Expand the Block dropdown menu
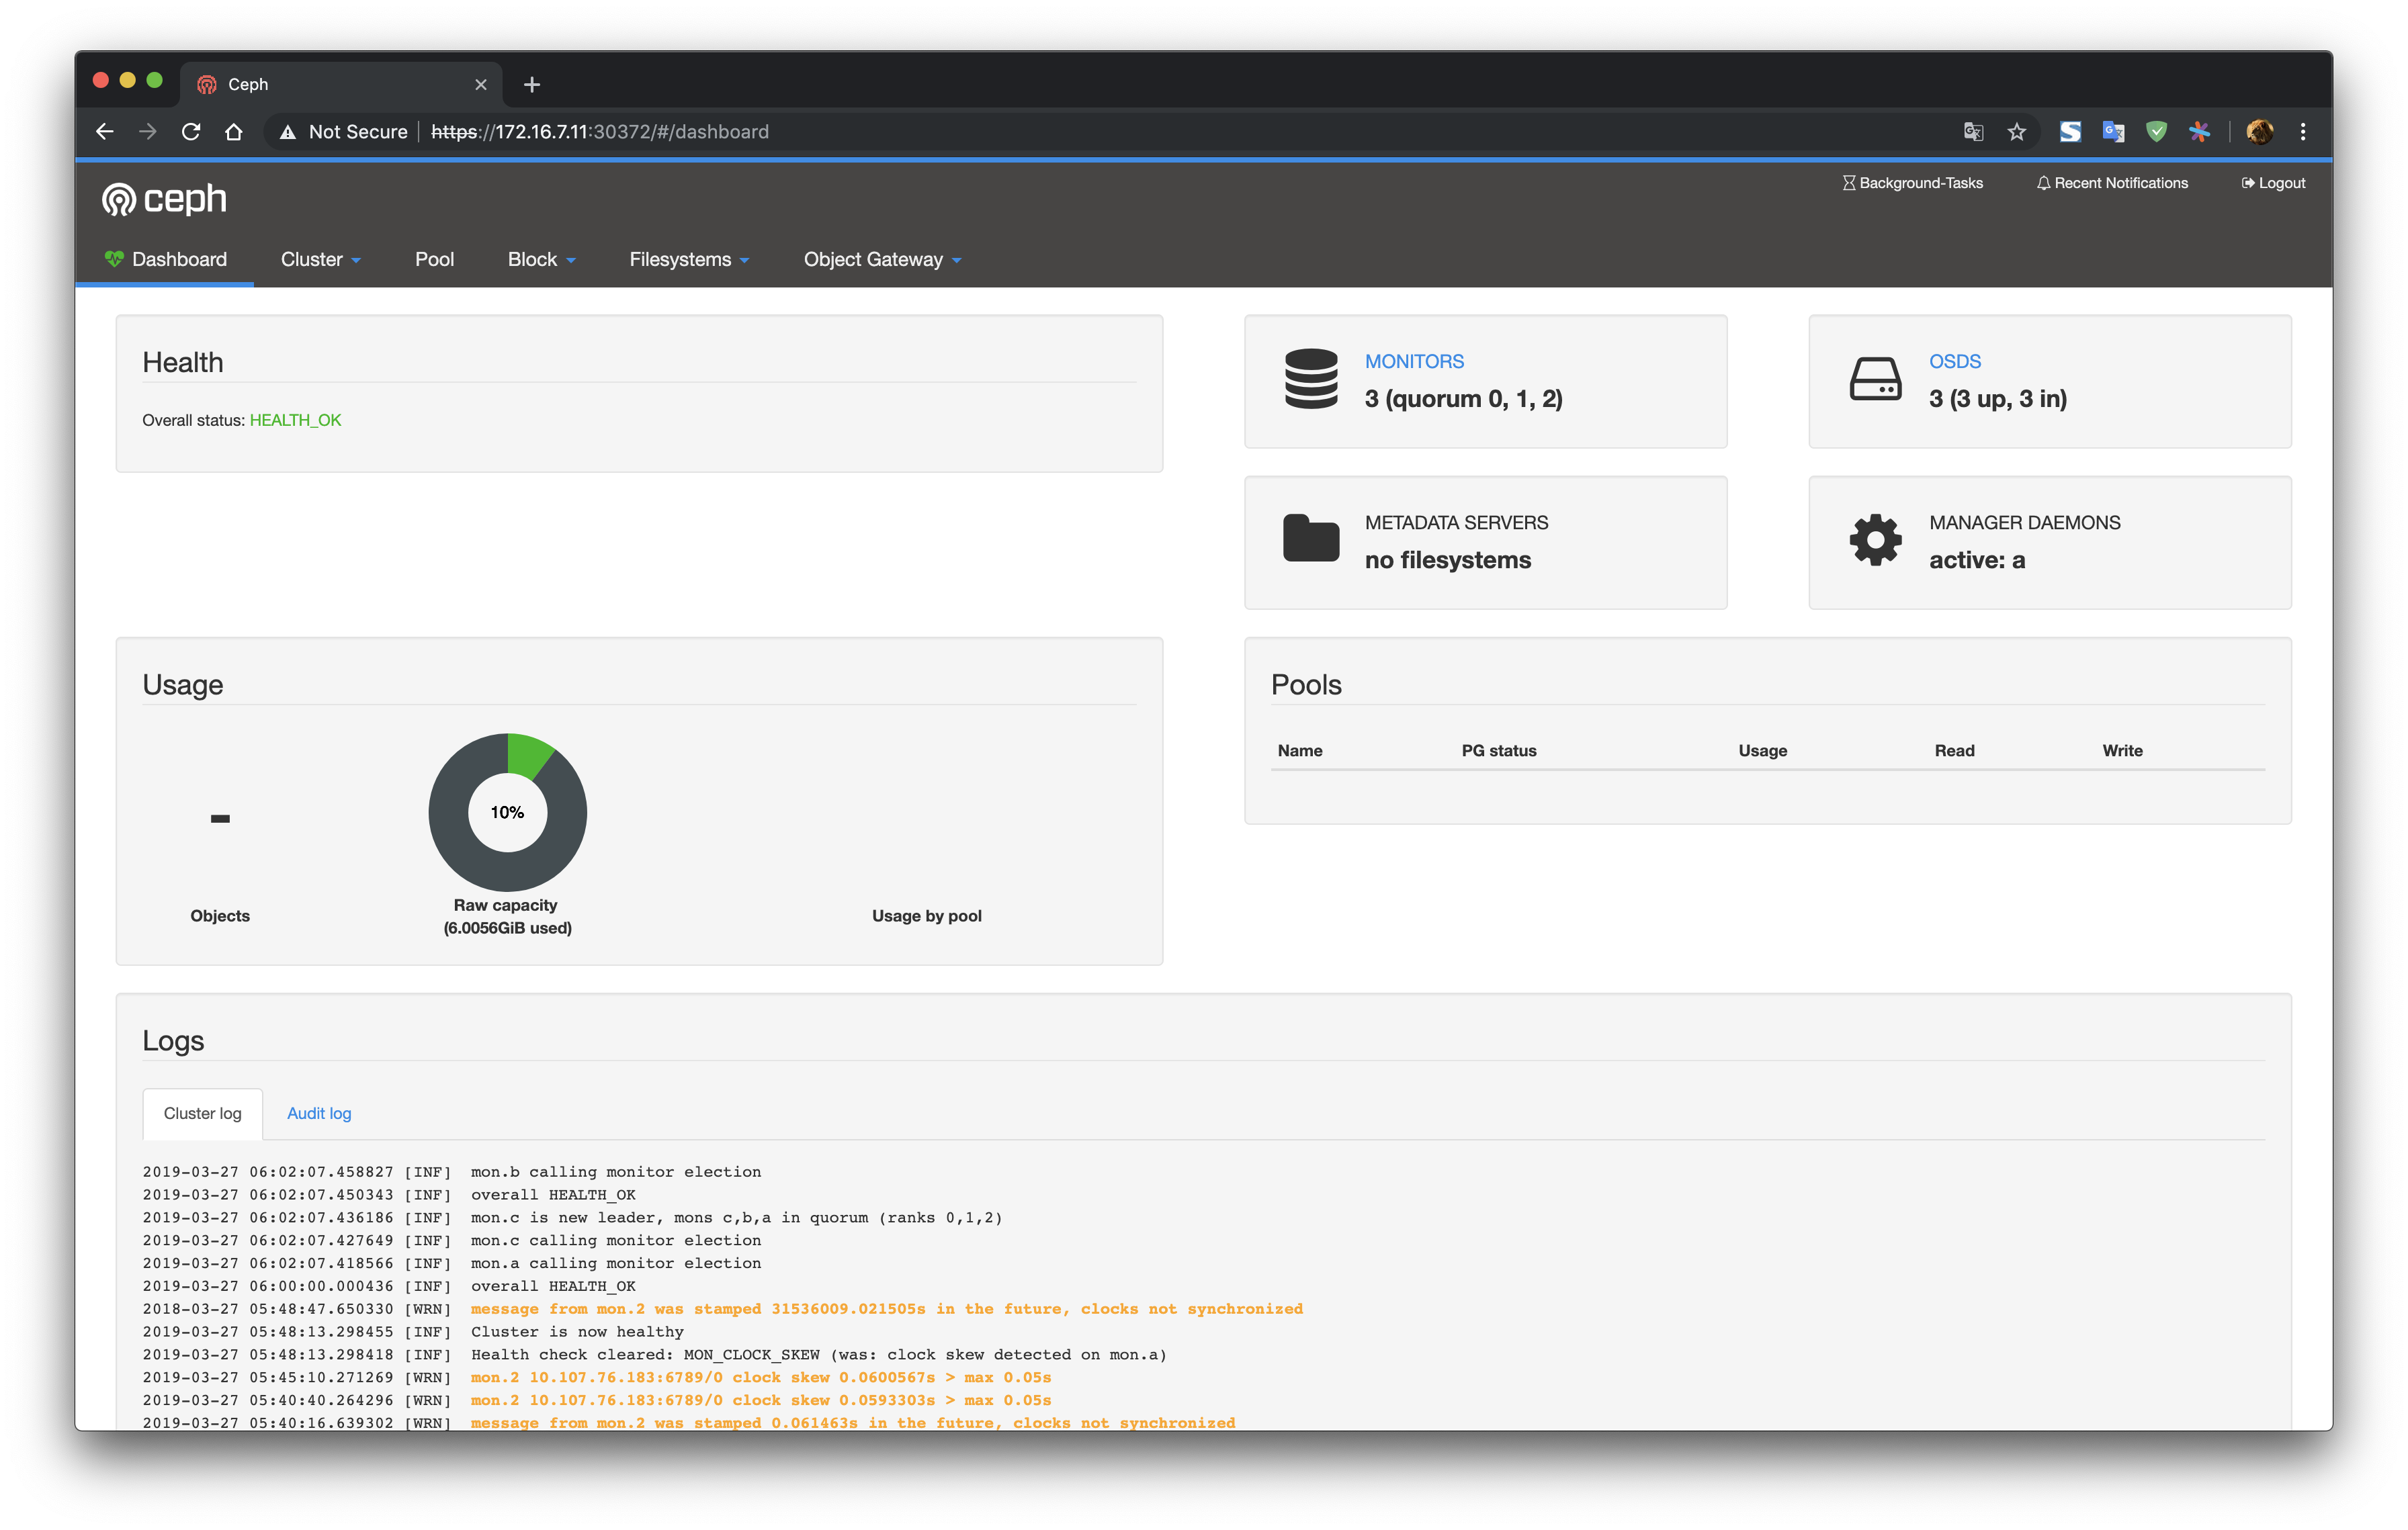This screenshot has width=2408, height=1530. 542,259
